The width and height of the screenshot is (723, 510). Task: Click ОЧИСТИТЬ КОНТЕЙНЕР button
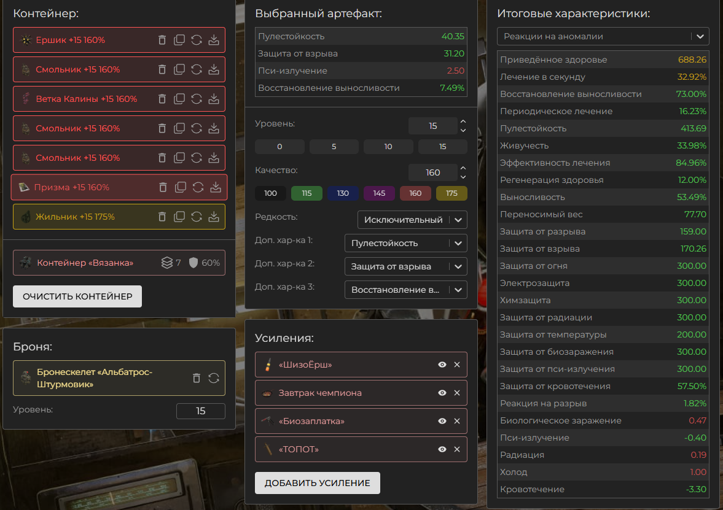click(77, 296)
